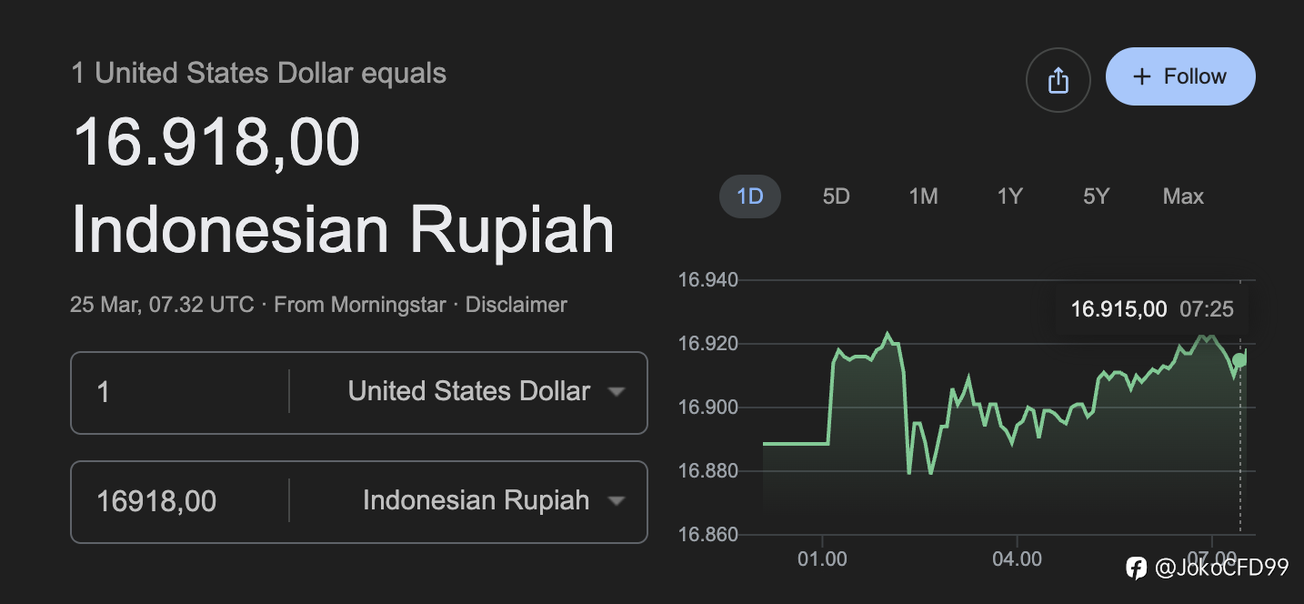The image size is (1304, 604).
Task: Click the 16918,00 rupiah amount field
Action: 182,501
